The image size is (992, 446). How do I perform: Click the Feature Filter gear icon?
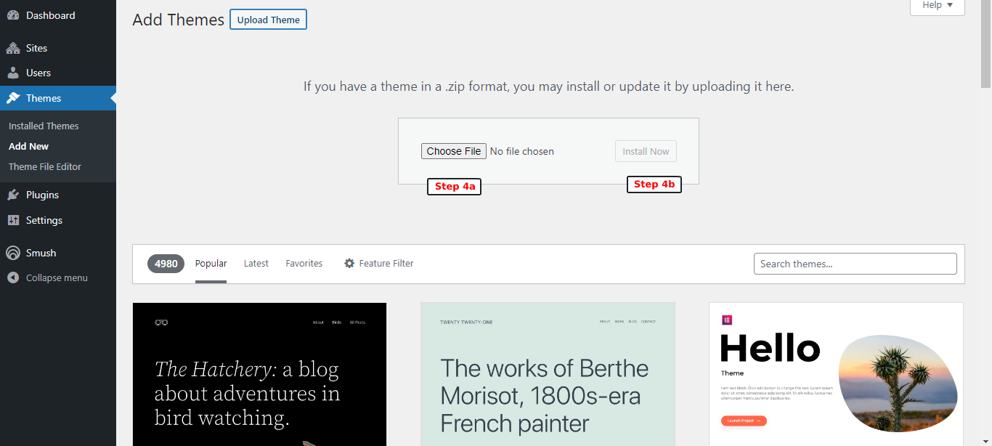pyautogui.click(x=348, y=263)
